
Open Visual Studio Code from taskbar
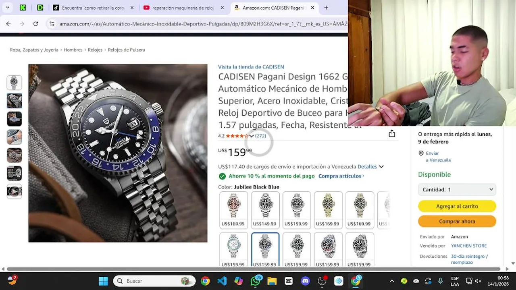222,281
